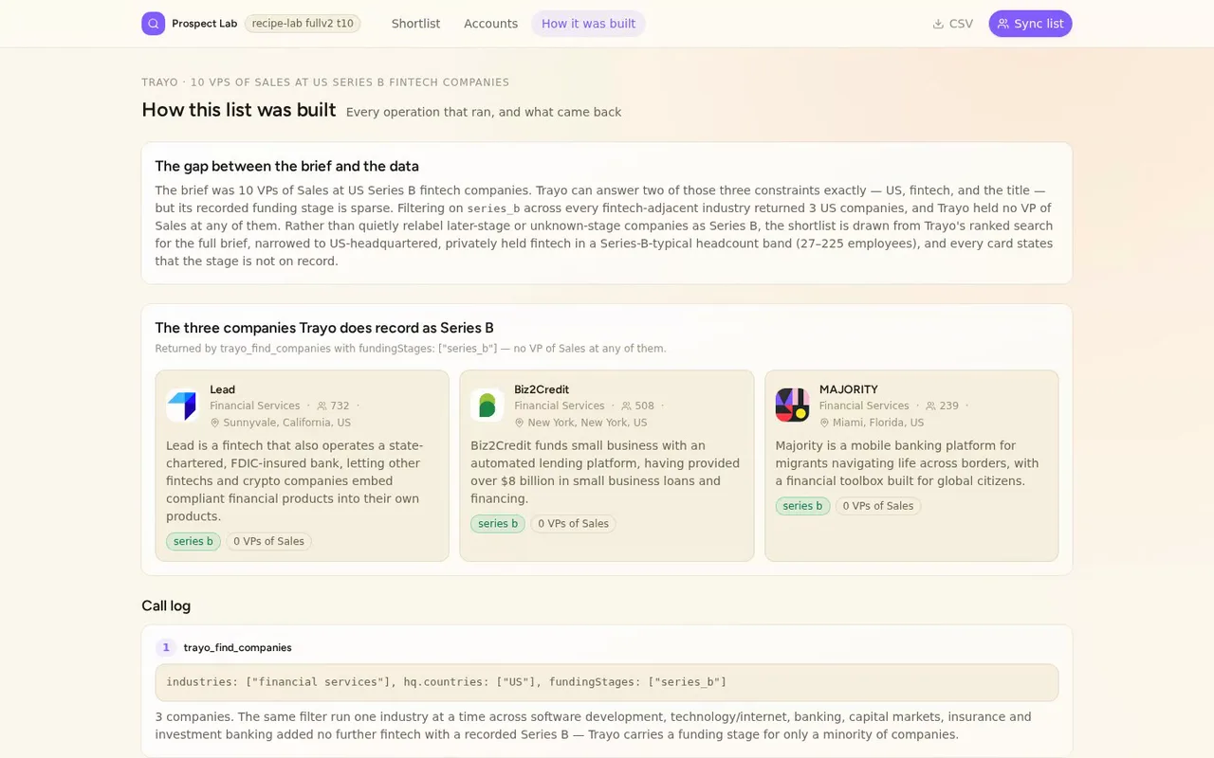
Task: Click the Biz2Credit company logo
Action: 487,406
